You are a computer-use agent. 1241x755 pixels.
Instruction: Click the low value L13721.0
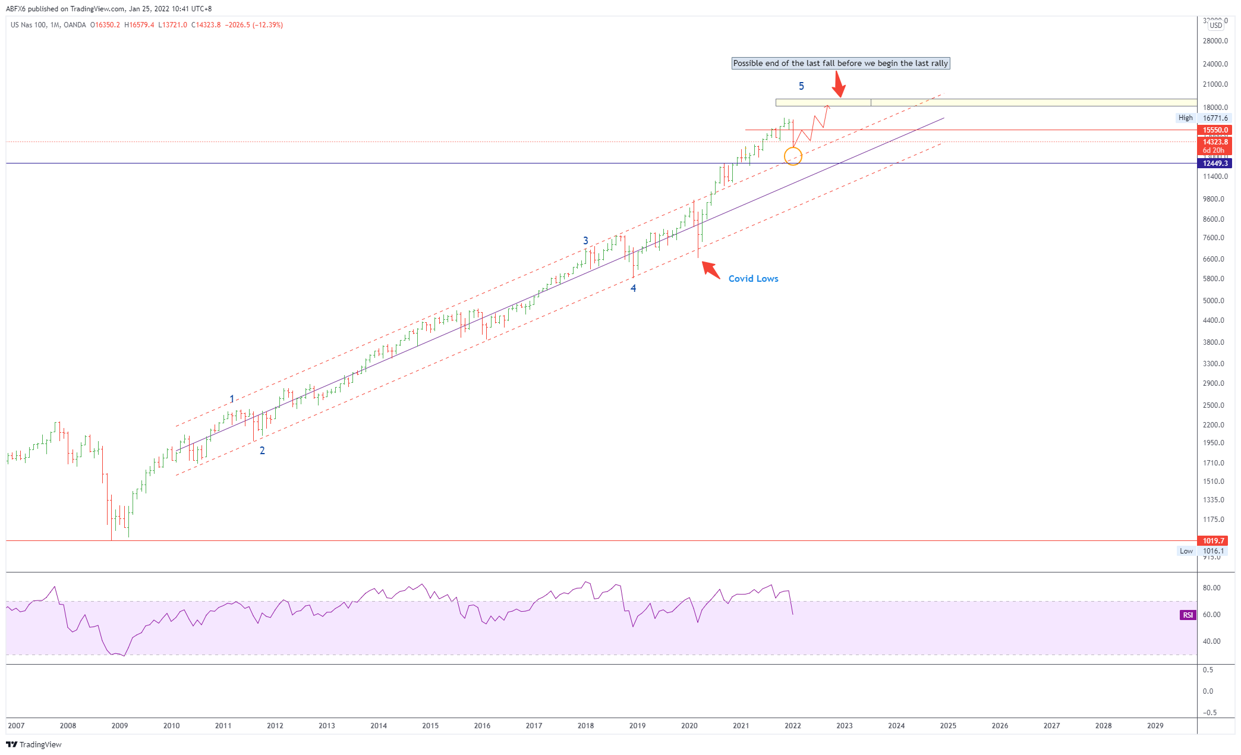point(172,25)
